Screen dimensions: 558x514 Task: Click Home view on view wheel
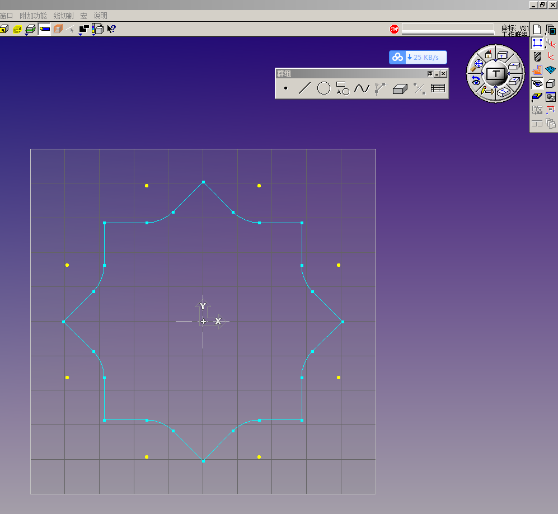488,54
